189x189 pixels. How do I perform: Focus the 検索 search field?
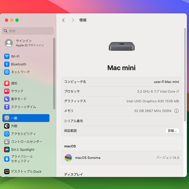pos(28,31)
